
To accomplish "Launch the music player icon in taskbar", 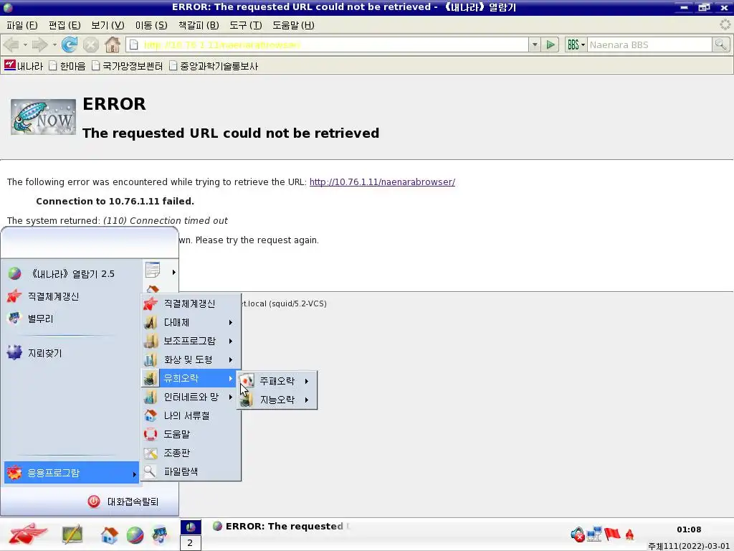I will pos(160,534).
